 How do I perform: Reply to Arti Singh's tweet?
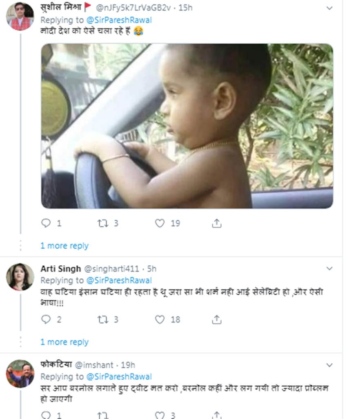[x=46, y=320]
